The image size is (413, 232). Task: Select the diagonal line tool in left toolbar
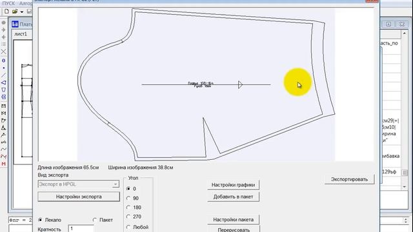pos(3,75)
